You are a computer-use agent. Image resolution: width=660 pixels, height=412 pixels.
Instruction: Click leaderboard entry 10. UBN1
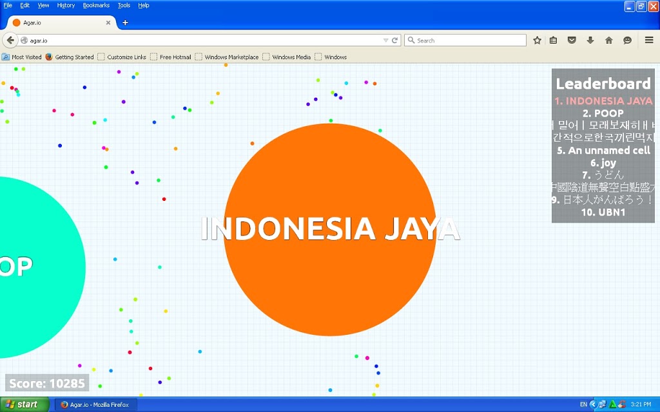click(x=603, y=212)
